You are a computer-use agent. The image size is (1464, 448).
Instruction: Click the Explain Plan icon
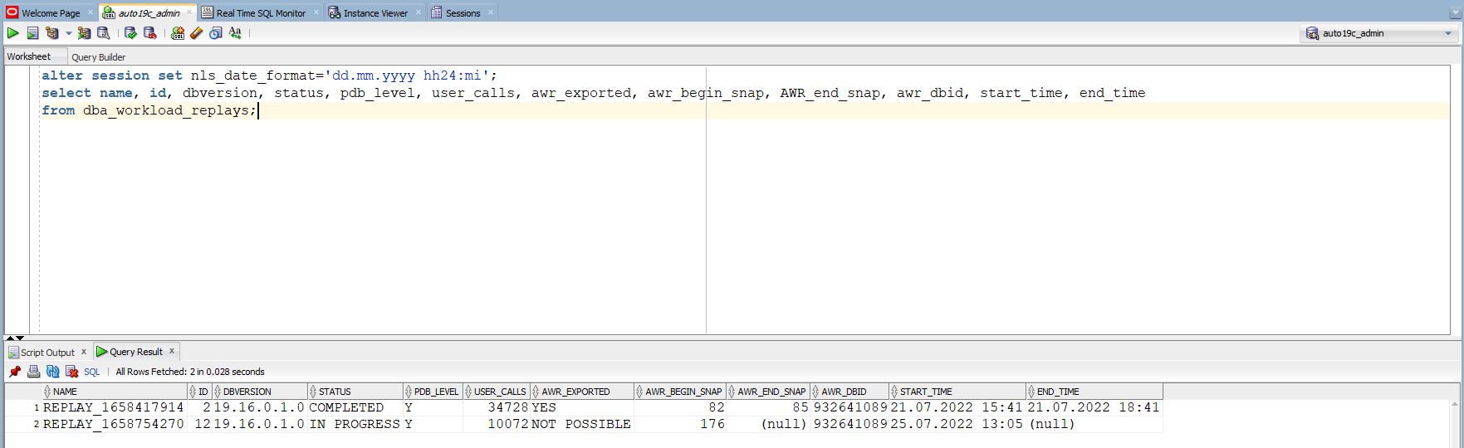tap(52, 33)
